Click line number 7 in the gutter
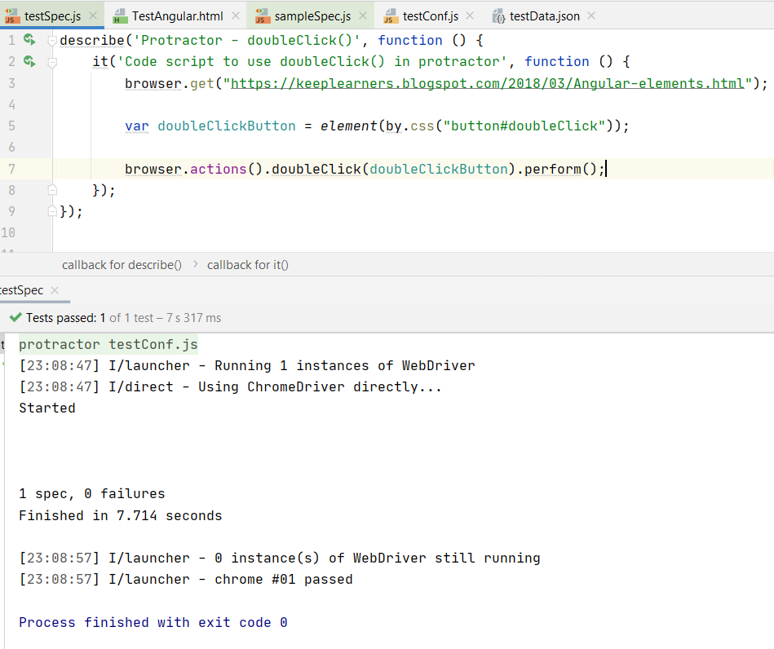 pyautogui.click(x=12, y=169)
